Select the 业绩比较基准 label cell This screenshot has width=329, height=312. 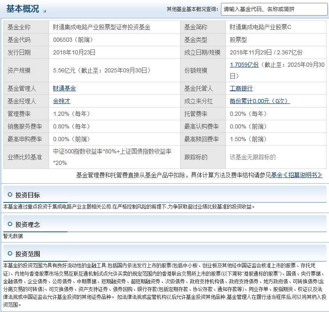click(x=26, y=157)
